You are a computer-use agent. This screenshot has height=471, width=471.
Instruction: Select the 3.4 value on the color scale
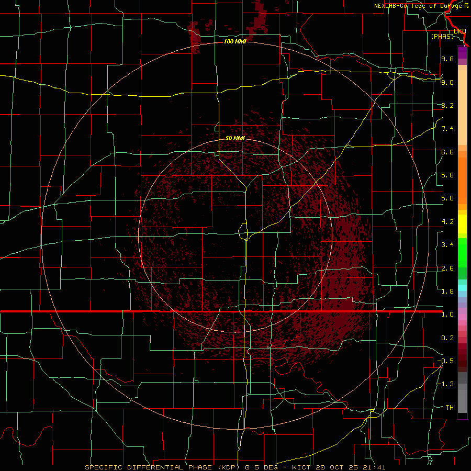click(447, 245)
